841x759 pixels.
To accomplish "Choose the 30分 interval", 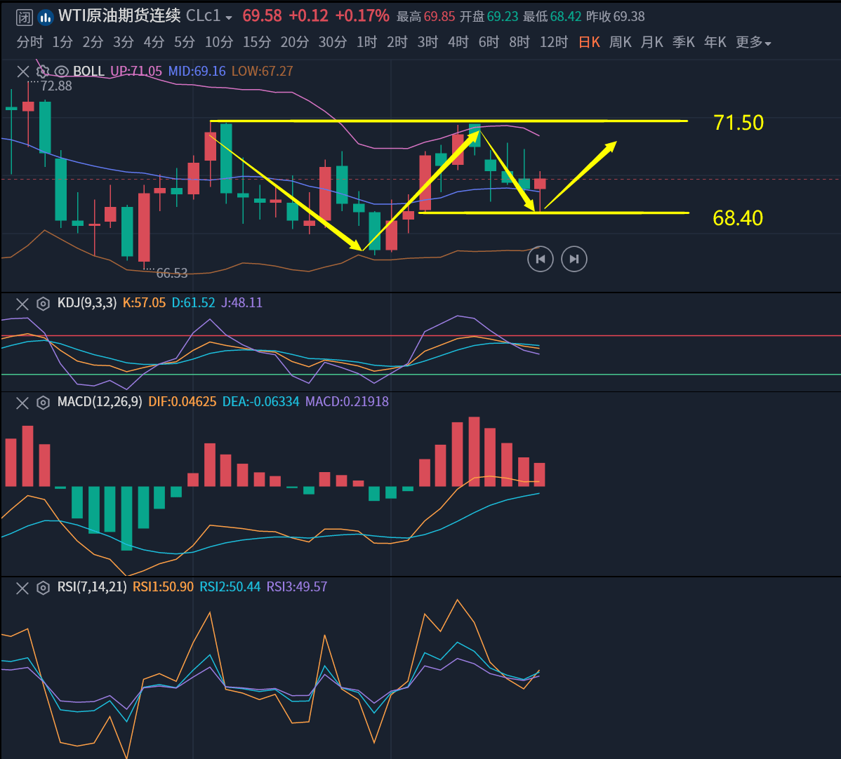I will pyautogui.click(x=332, y=43).
